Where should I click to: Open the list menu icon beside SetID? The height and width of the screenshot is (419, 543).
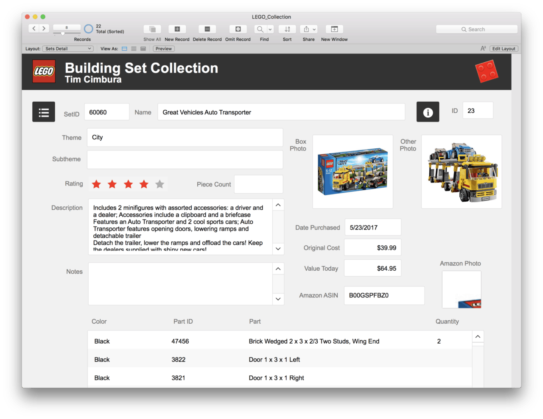44,112
